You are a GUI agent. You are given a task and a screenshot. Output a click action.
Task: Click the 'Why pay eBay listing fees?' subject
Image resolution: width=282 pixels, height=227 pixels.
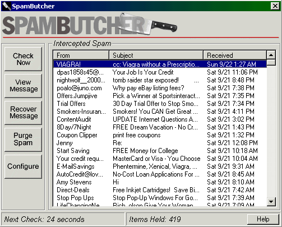pos(149,88)
